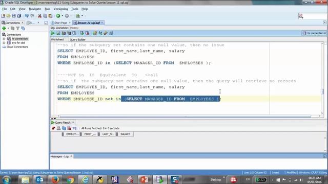The width and height of the screenshot is (328, 184).
Task: Select the Connections root tree item
Action: point(14,35)
